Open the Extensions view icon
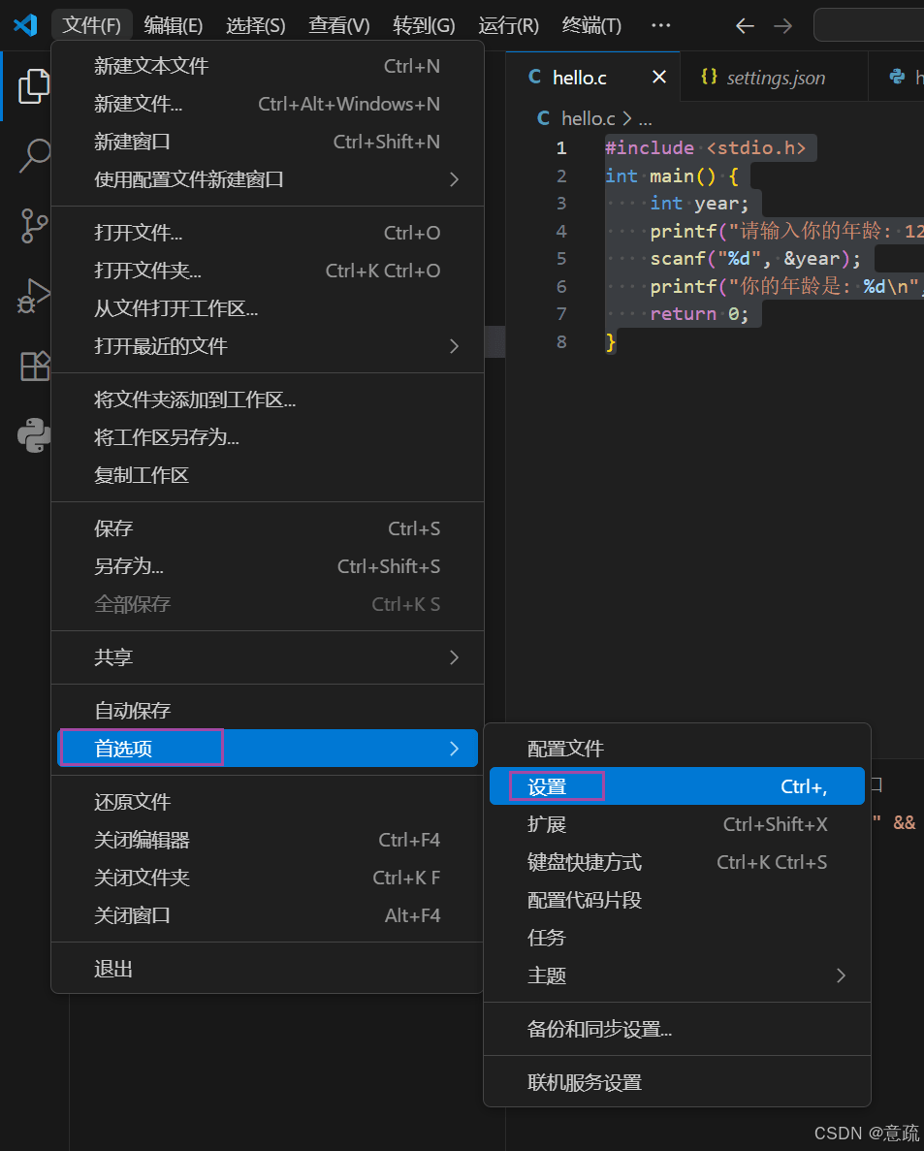Screen dimensions: 924x1151 point(35,366)
